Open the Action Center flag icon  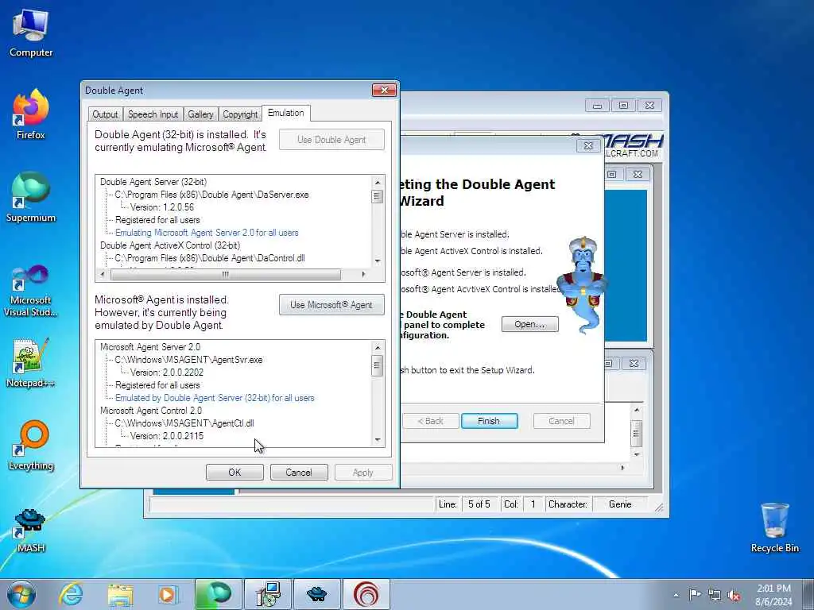pos(695,595)
